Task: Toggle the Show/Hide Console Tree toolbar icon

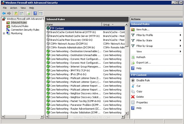Action: (22, 13)
